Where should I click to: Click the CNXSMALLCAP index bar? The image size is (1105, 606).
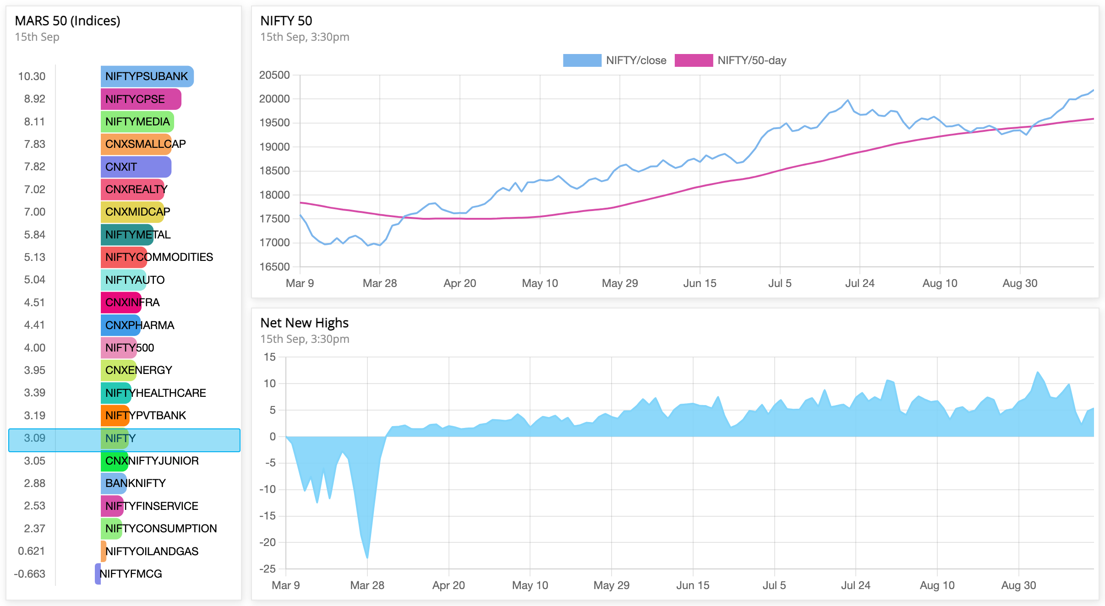pos(136,144)
